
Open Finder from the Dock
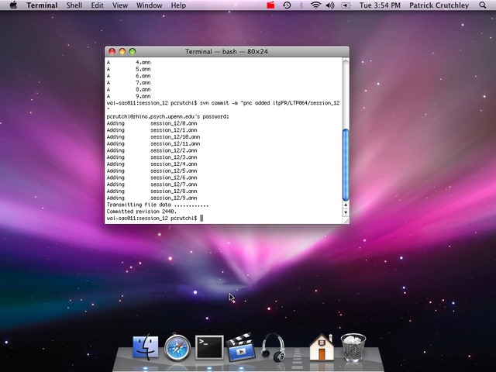click(146, 347)
